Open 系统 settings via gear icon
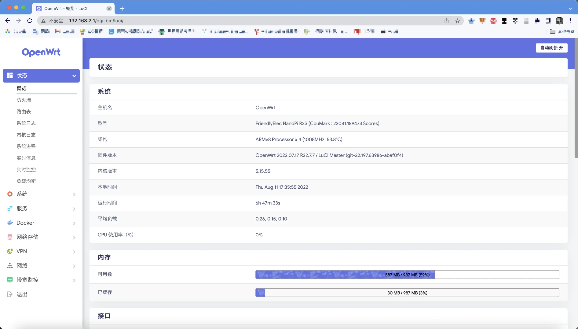The width and height of the screenshot is (578, 329). point(10,194)
